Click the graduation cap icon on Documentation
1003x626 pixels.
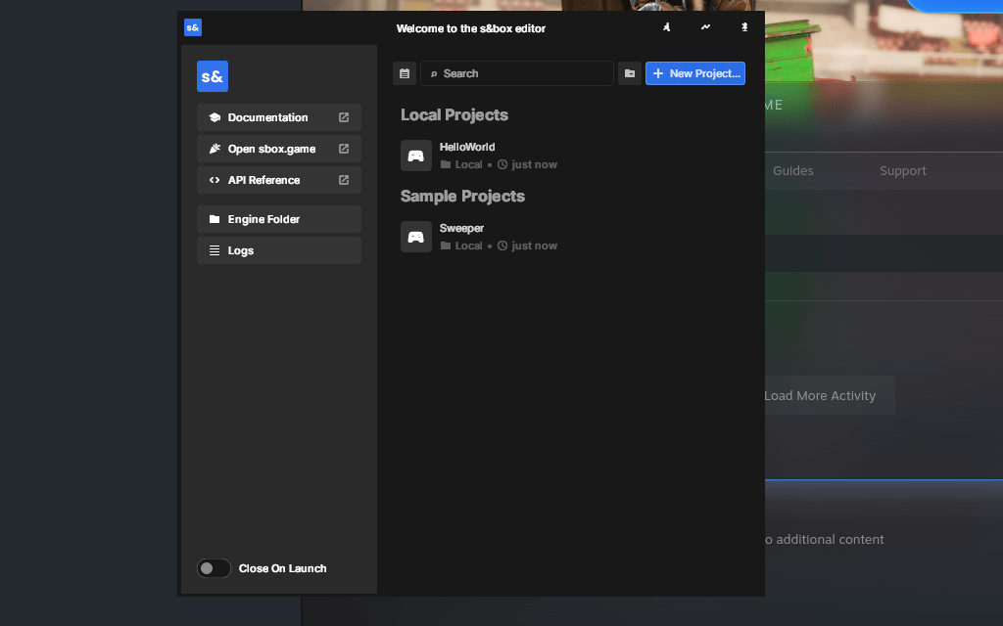click(215, 117)
